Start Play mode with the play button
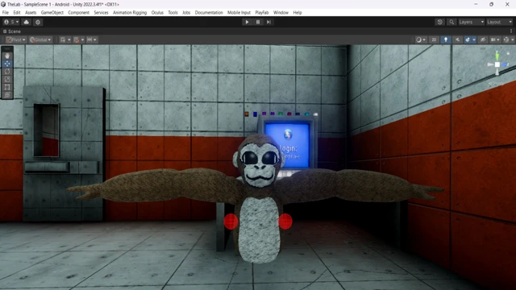Screen dimensions: 516x290 click(247, 22)
